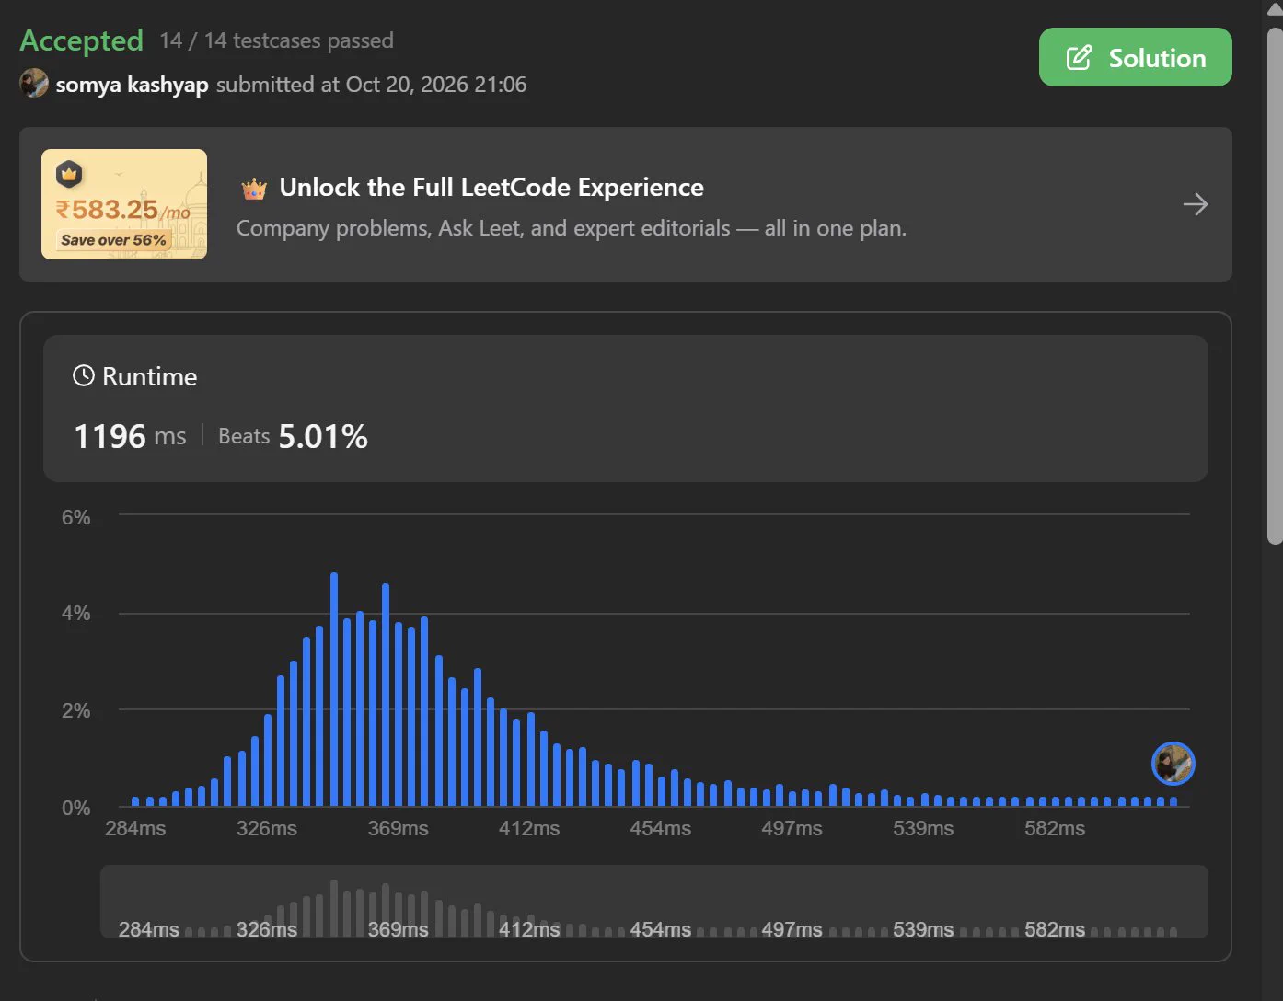Click the Beats 5.01% value
The image size is (1283, 1001).
coord(293,436)
